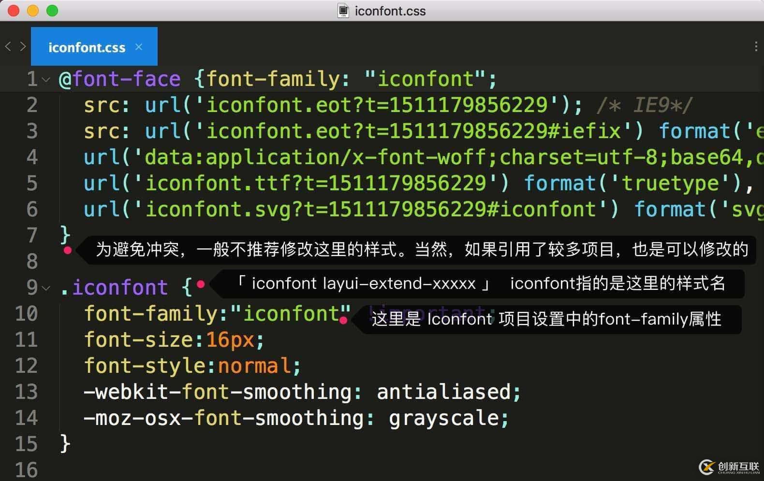Close the iconfont.css tab

[139, 47]
